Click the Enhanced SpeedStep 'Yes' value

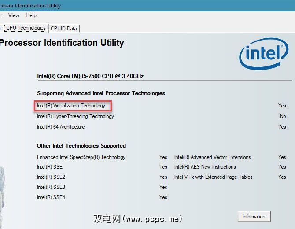[x=163, y=157]
